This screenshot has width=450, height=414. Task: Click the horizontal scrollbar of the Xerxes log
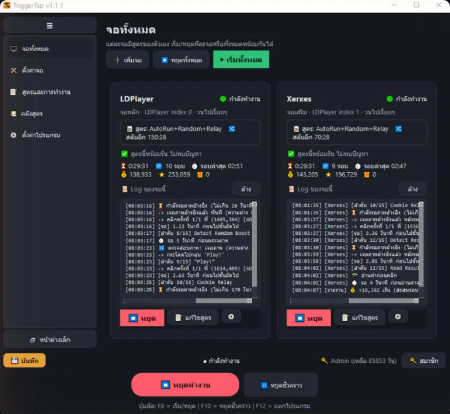(383, 301)
